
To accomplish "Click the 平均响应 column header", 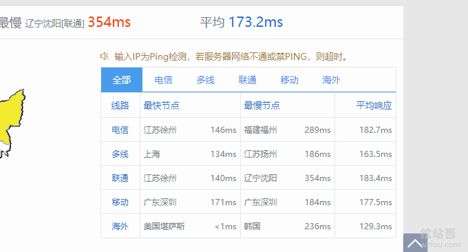I will pos(374,105).
